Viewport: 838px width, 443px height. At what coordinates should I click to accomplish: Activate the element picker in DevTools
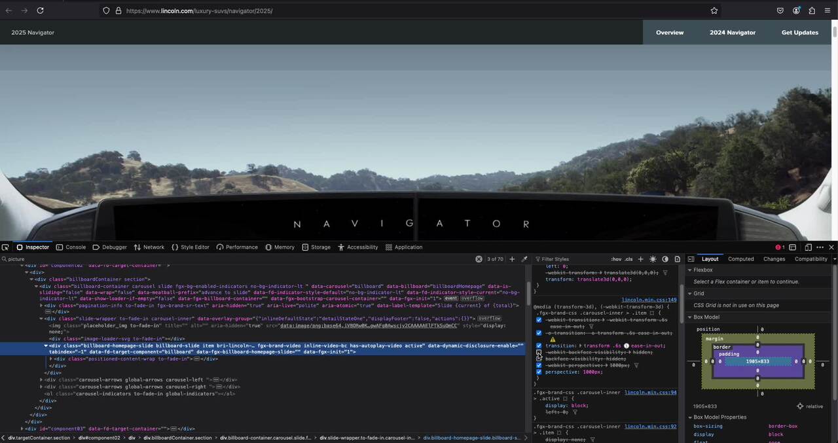[x=5, y=247]
